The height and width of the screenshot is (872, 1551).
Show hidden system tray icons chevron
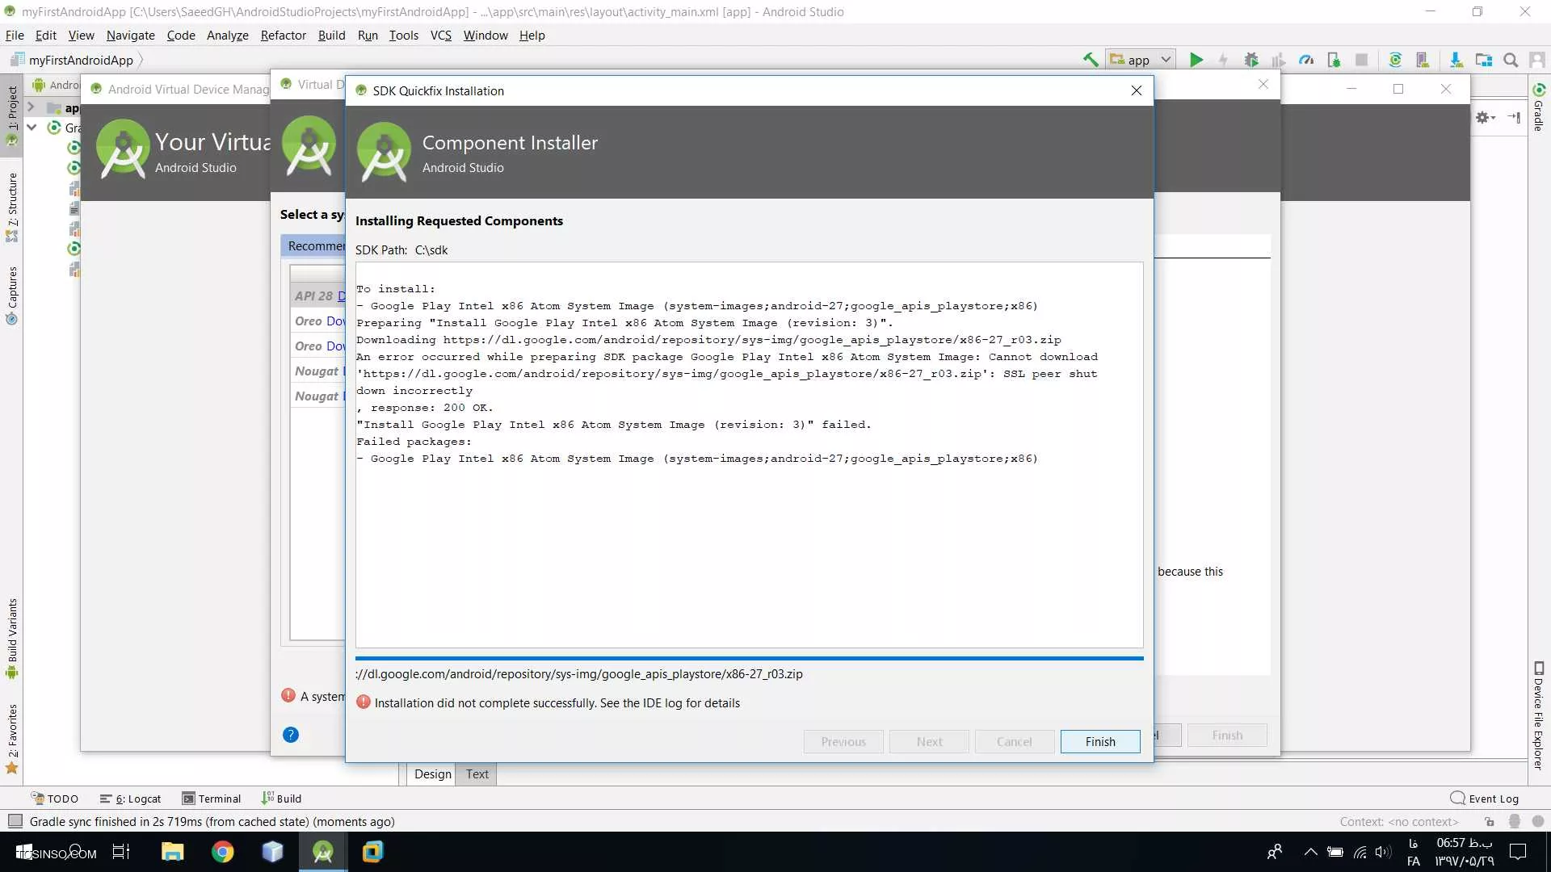coord(1310,852)
